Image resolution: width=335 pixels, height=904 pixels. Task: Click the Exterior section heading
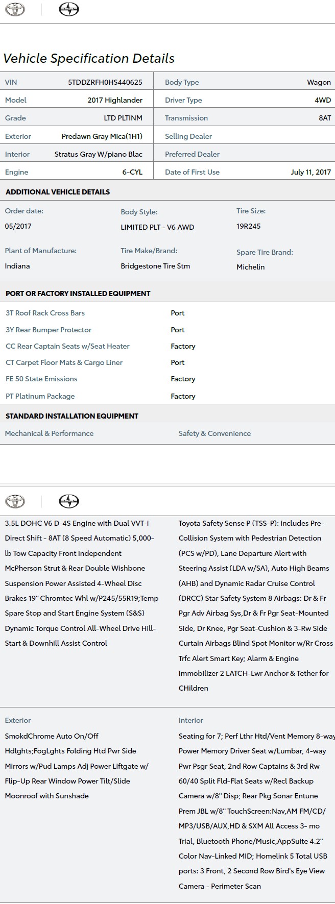coord(18,720)
